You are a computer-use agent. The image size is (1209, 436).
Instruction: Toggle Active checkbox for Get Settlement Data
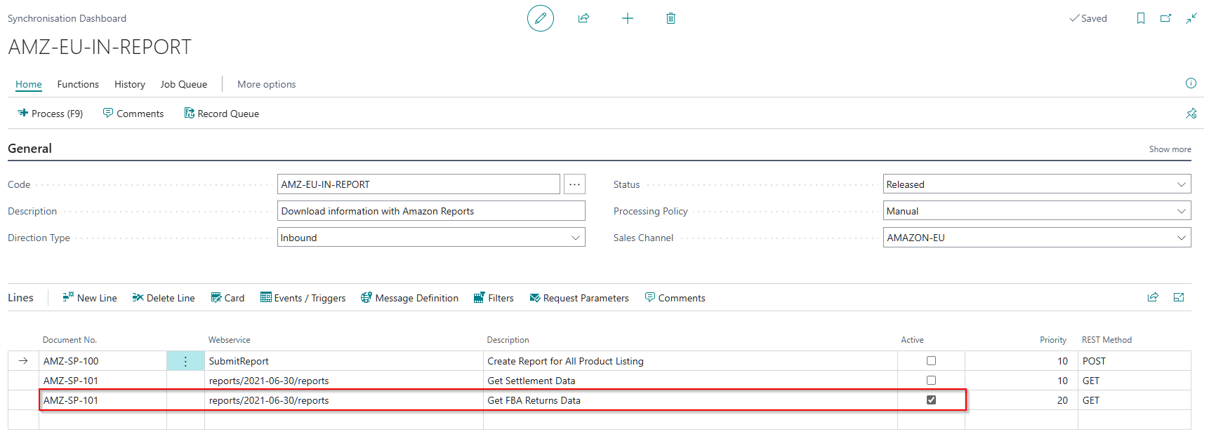[931, 381]
